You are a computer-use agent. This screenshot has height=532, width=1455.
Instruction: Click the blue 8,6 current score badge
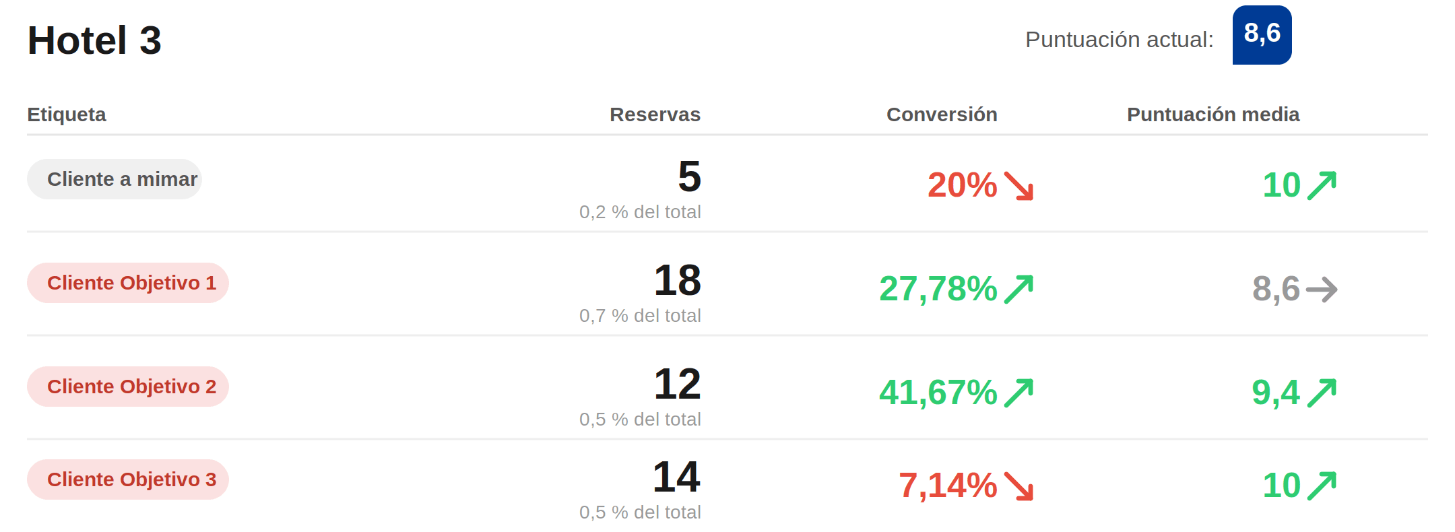tap(1262, 35)
